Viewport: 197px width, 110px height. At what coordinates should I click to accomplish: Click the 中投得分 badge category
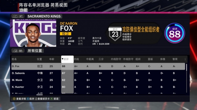(x=127, y=37)
